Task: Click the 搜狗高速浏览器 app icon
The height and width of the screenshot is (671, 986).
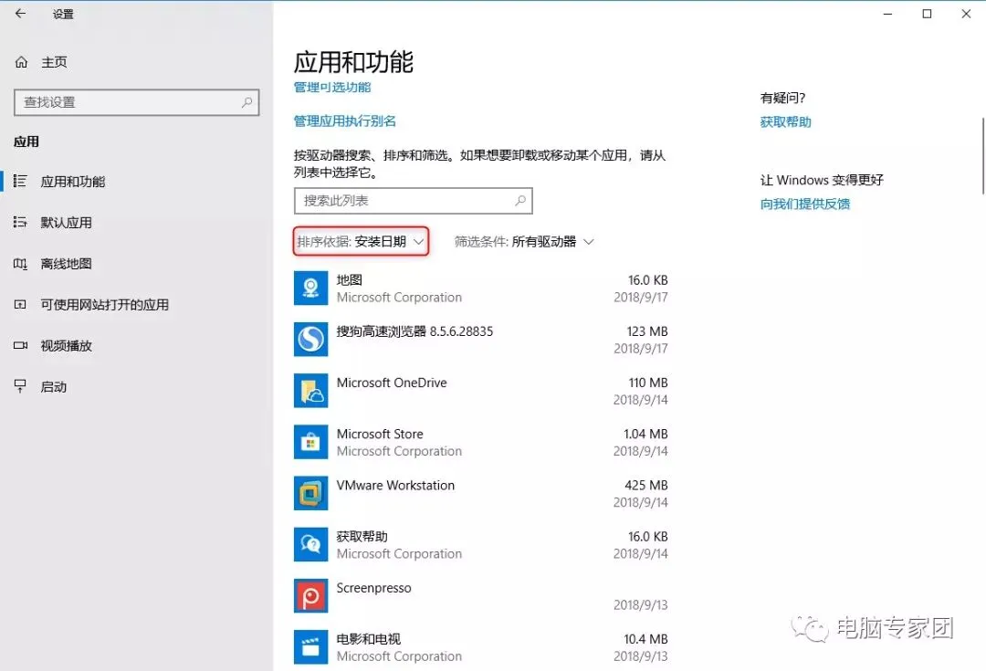Action: 310,339
